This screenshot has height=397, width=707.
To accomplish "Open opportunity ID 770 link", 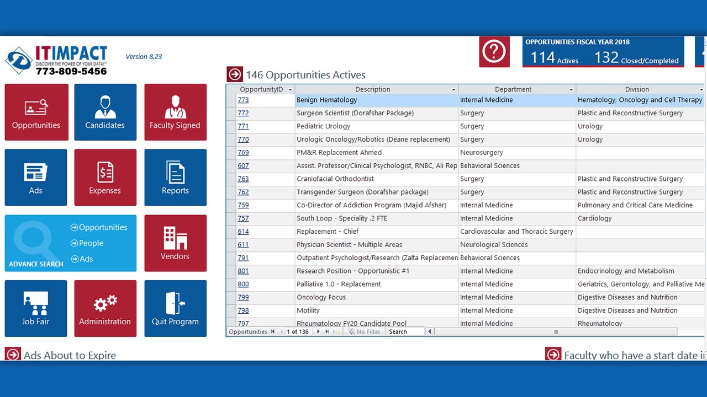I will (243, 140).
